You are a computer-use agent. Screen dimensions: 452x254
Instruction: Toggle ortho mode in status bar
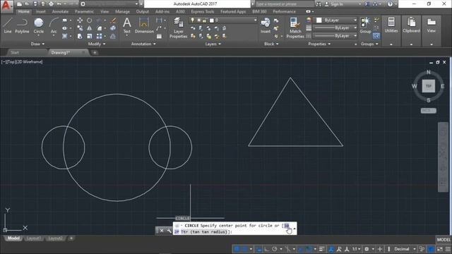pos(266,249)
